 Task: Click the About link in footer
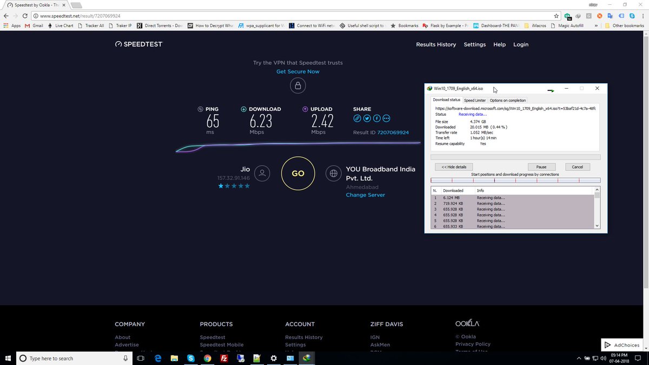[123, 337]
